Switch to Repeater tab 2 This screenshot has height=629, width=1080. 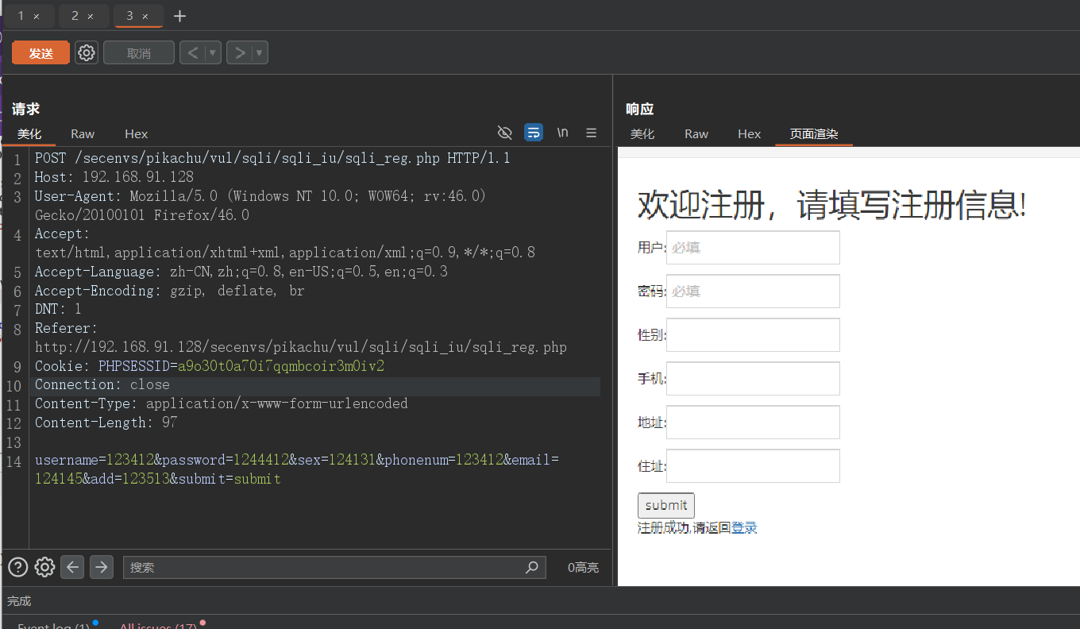tap(75, 16)
